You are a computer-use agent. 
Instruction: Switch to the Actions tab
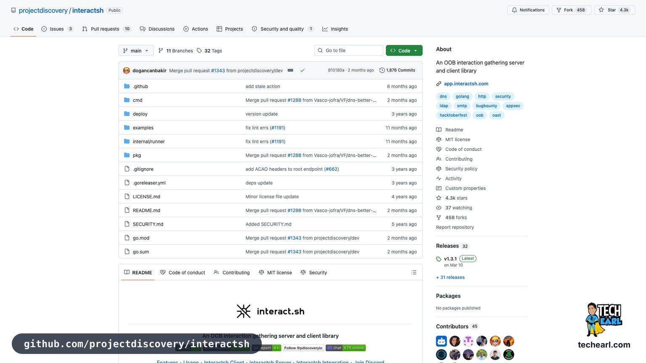click(x=196, y=29)
